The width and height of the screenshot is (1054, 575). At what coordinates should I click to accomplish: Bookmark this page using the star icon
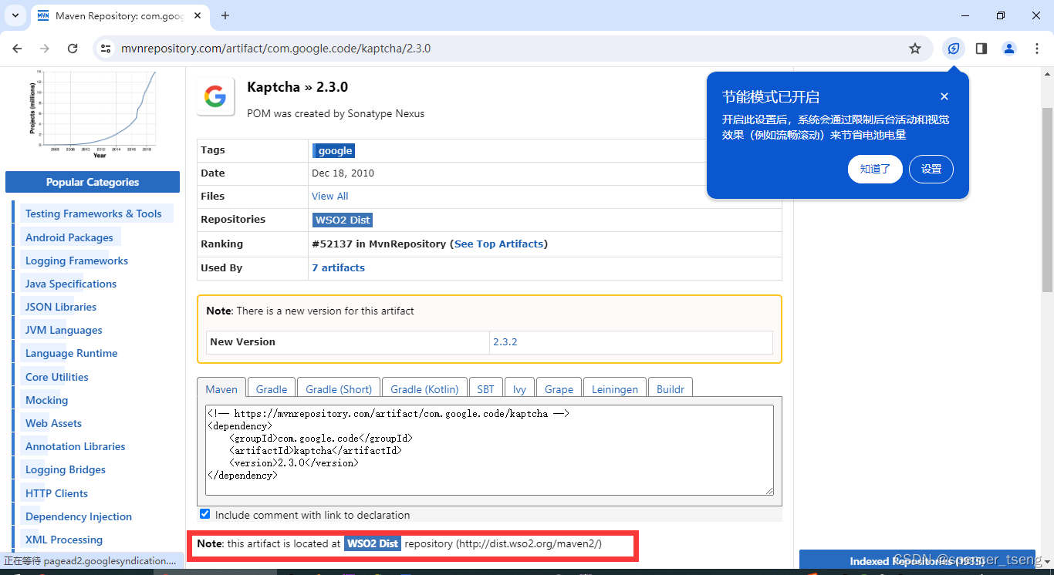click(915, 48)
